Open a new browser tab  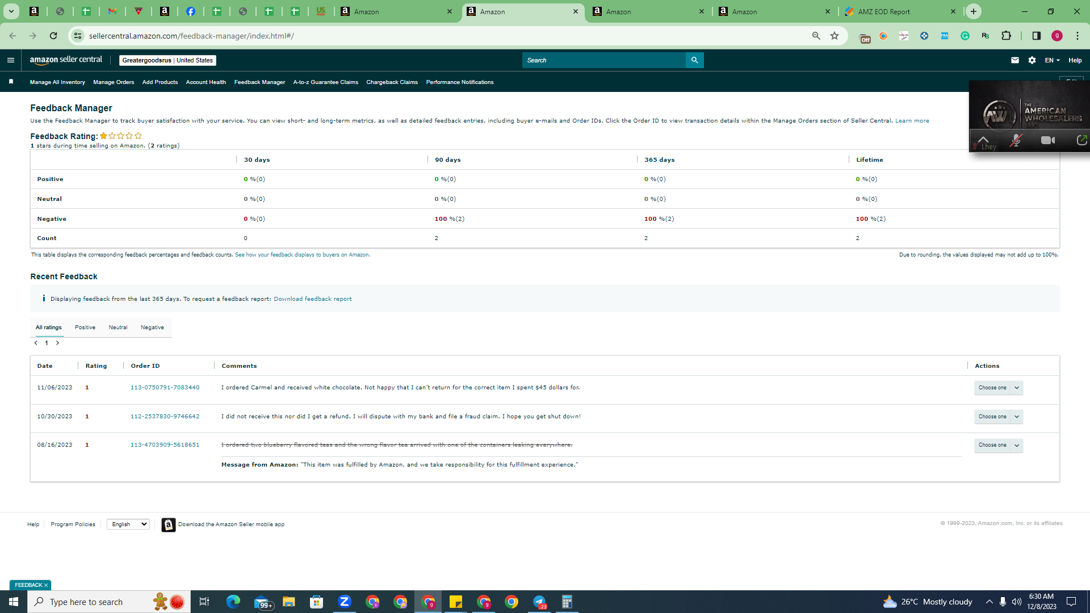click(x=974, y=11)
